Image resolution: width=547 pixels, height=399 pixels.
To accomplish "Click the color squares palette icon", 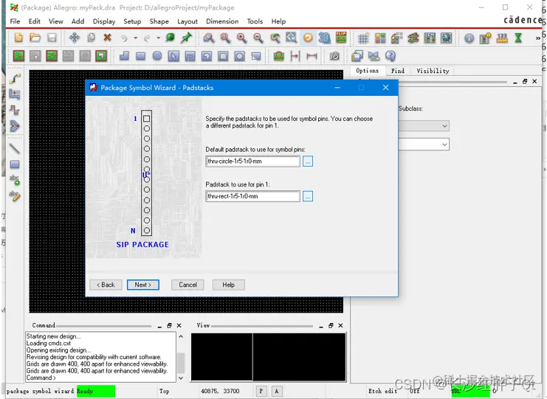I will (x=380, y=38).
